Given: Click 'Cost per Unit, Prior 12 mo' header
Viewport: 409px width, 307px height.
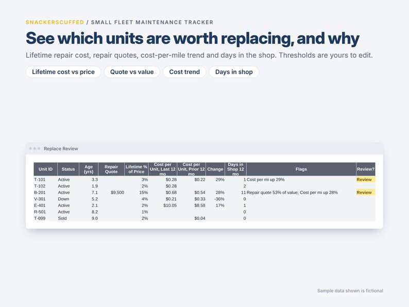Looking at the screenshot, I should 192,169.
